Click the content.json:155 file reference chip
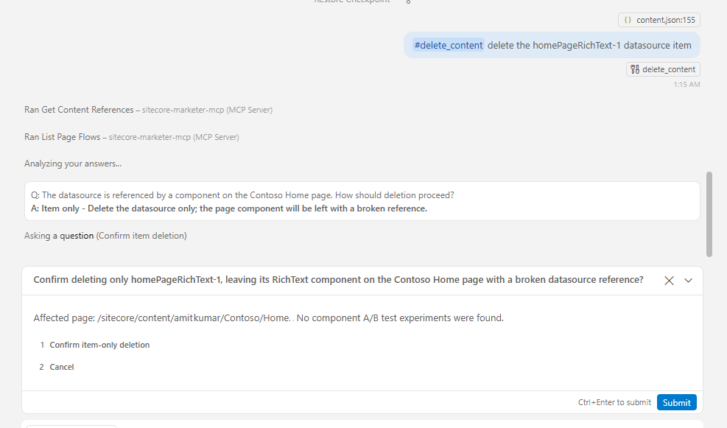Viewport: 727px width, 428px height. [x=658, y=20]
